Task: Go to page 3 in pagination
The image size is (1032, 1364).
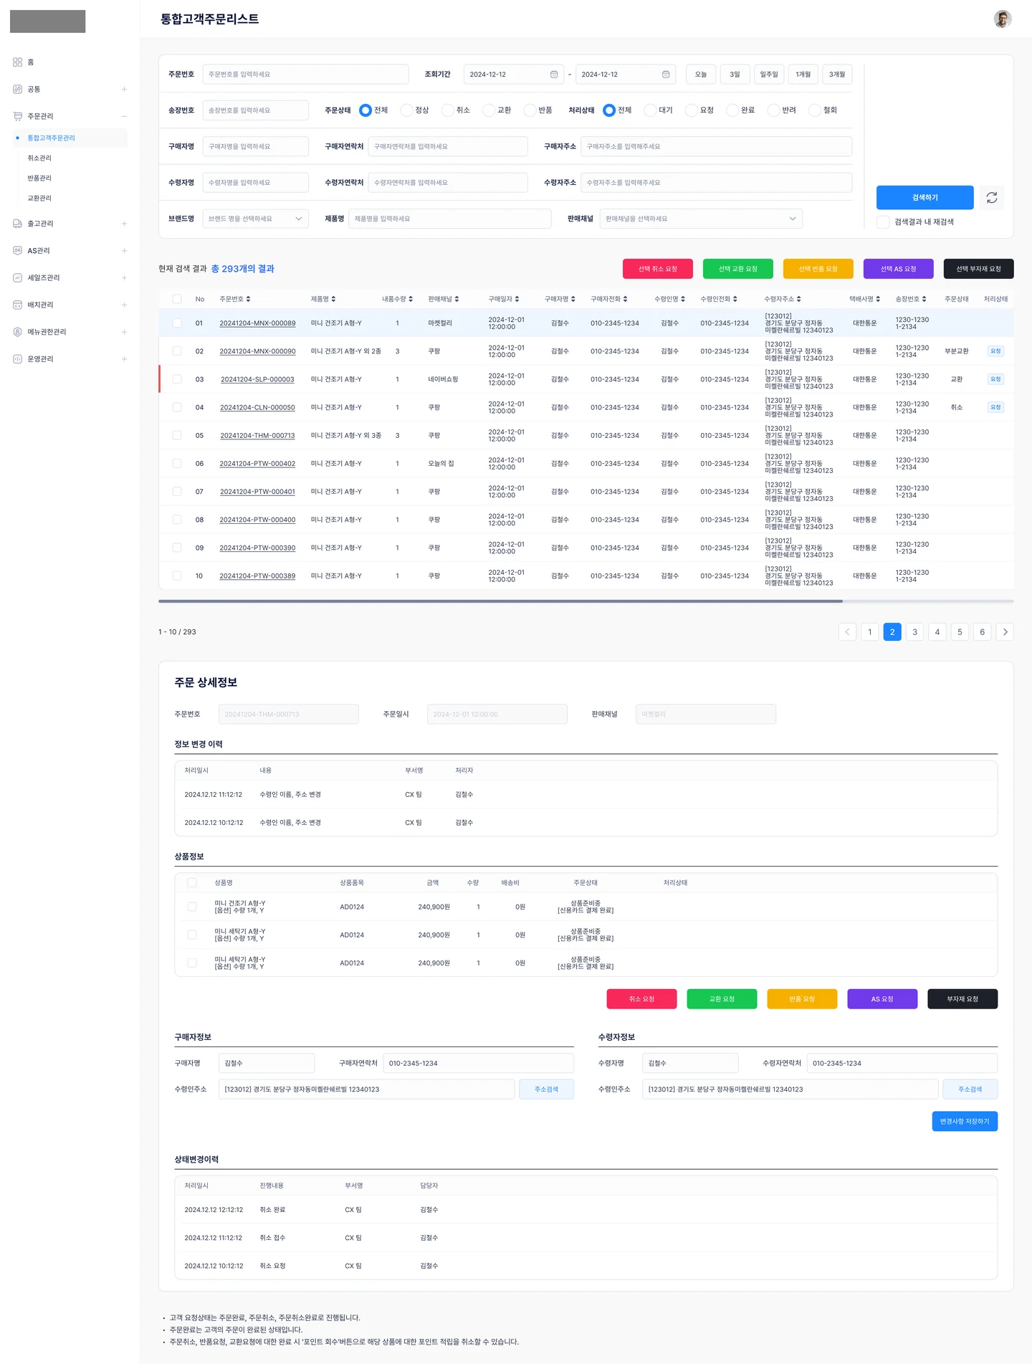Action: pyautogui.click(x=914, y=632)
